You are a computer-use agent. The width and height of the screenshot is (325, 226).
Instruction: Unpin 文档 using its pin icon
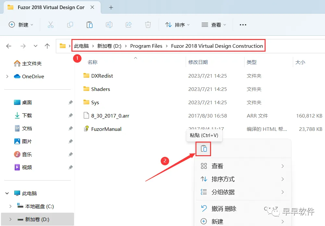[x=70, y=129]
